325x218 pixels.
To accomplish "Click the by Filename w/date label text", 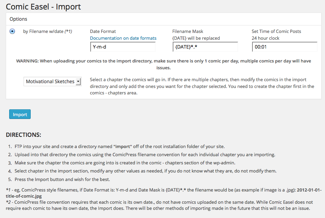I will (x=47, y=31).
